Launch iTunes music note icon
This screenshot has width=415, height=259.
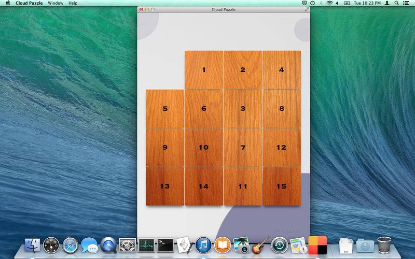pos(203,245)
